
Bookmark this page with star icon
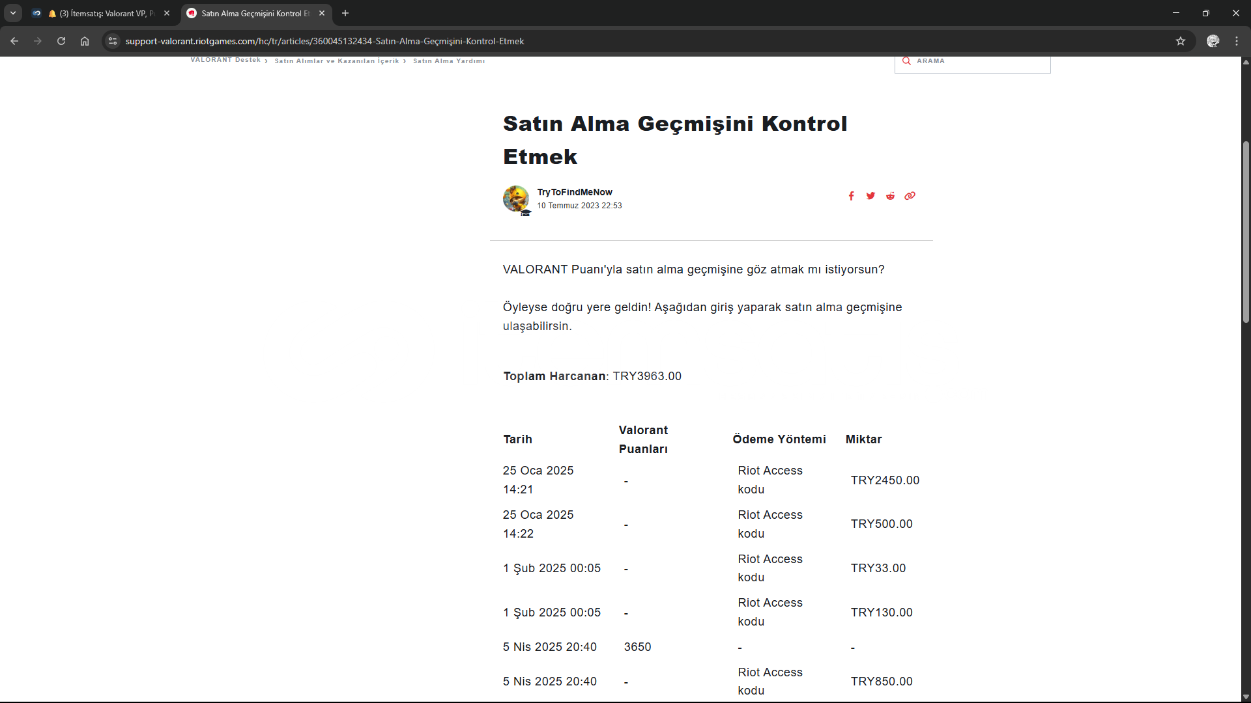click(1181, 41)
